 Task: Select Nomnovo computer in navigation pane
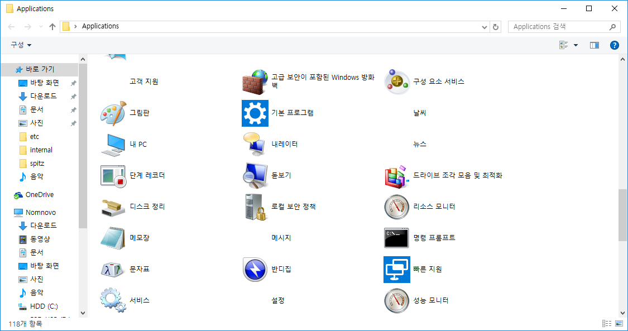(x=40, y=213)
